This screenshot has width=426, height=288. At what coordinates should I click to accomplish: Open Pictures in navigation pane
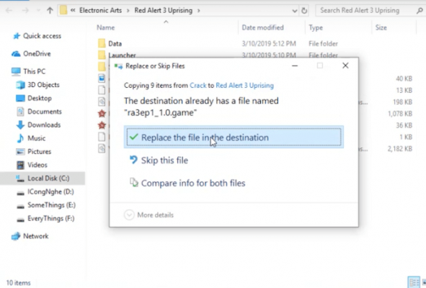tap(39, 151)
